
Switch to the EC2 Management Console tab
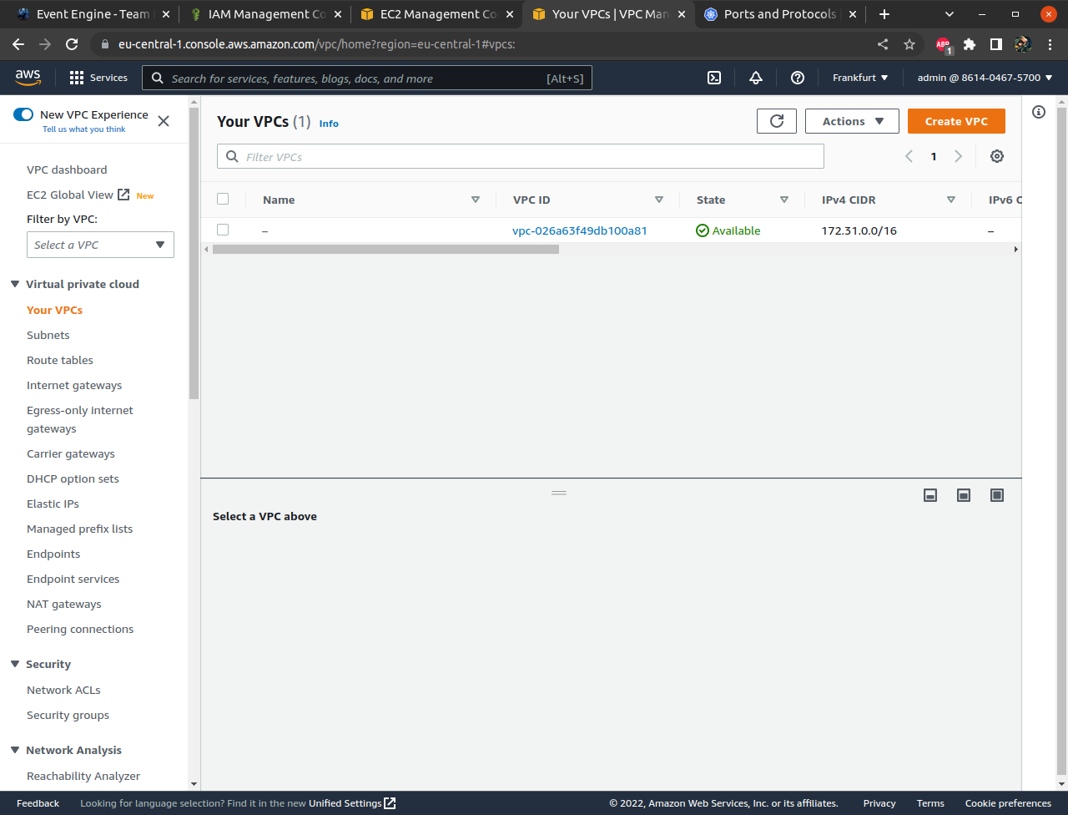click(437, 14)
